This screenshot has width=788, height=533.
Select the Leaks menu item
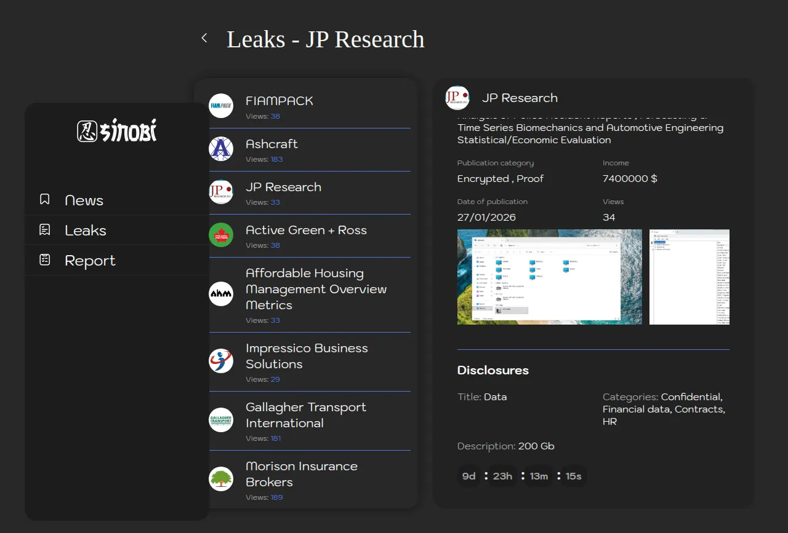pos(86,231)
